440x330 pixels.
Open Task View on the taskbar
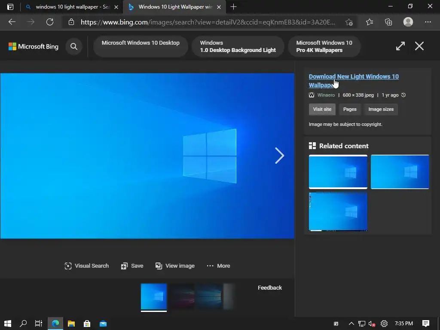[x=39, y=324]
